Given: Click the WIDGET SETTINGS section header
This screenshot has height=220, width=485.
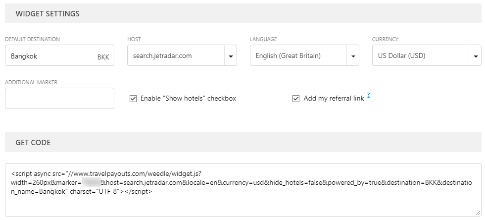Looking at the screenshot, I should tap(243, 13).
